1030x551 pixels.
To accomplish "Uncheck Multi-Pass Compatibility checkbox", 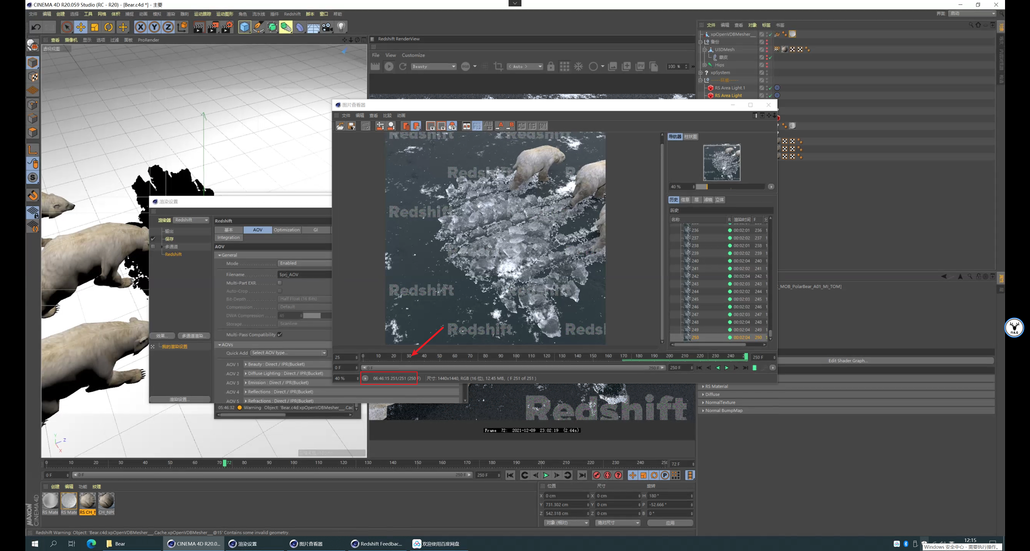I will pyautogui.click(x=280, y=334).
